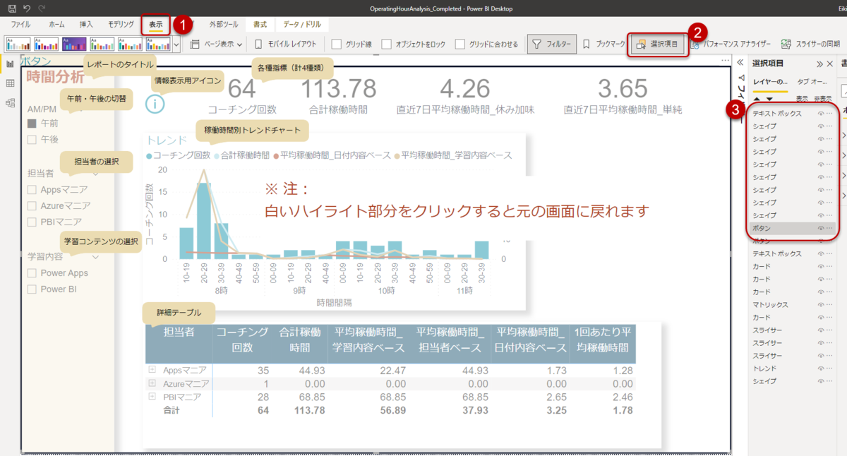Click 非表示 to hide all layers
847x456 pixels.
(823, 99)
